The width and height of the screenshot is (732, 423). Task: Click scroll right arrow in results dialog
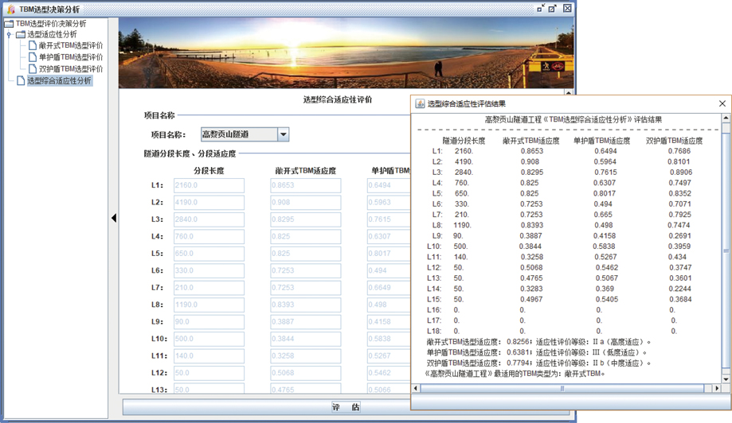point(717,388)
